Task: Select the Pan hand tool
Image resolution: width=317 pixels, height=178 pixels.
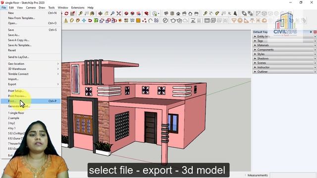Action: coord(106,13)
